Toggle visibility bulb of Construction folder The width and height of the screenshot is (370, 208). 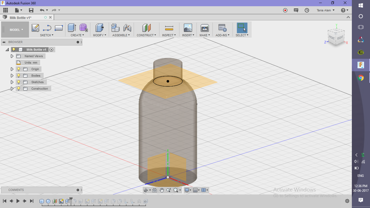[18, 89]
